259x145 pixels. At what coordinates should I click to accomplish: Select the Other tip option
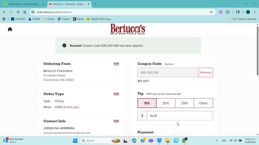pyautogui.click(x=203, y=103)
